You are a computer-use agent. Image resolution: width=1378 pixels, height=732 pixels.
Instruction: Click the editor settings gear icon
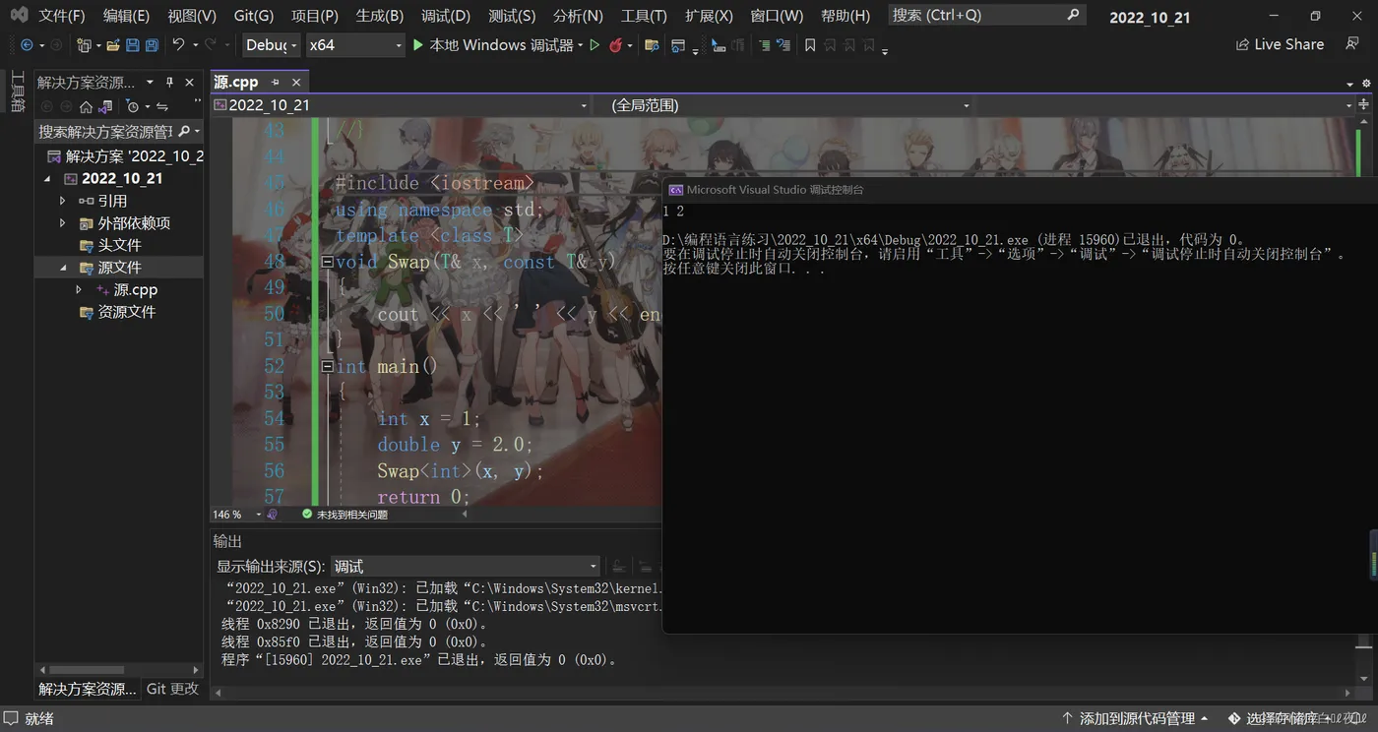(1365, 84)
